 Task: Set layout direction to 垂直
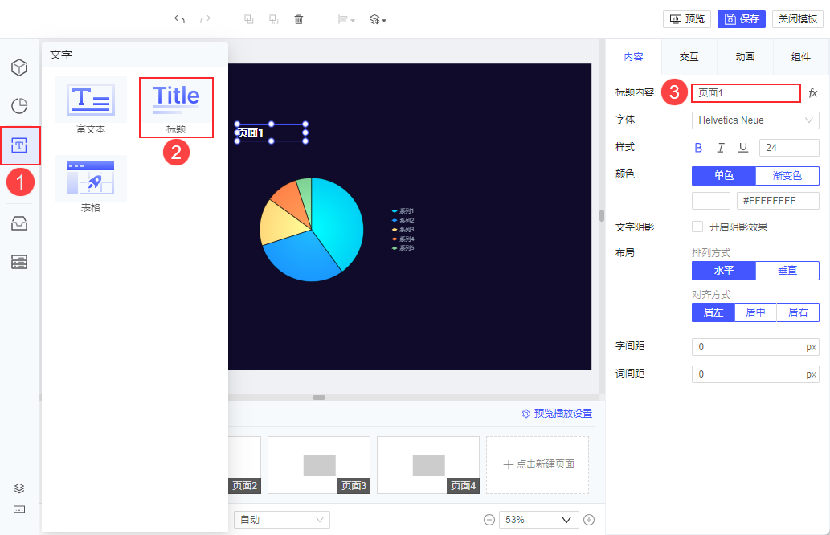(x=787, y=271)
